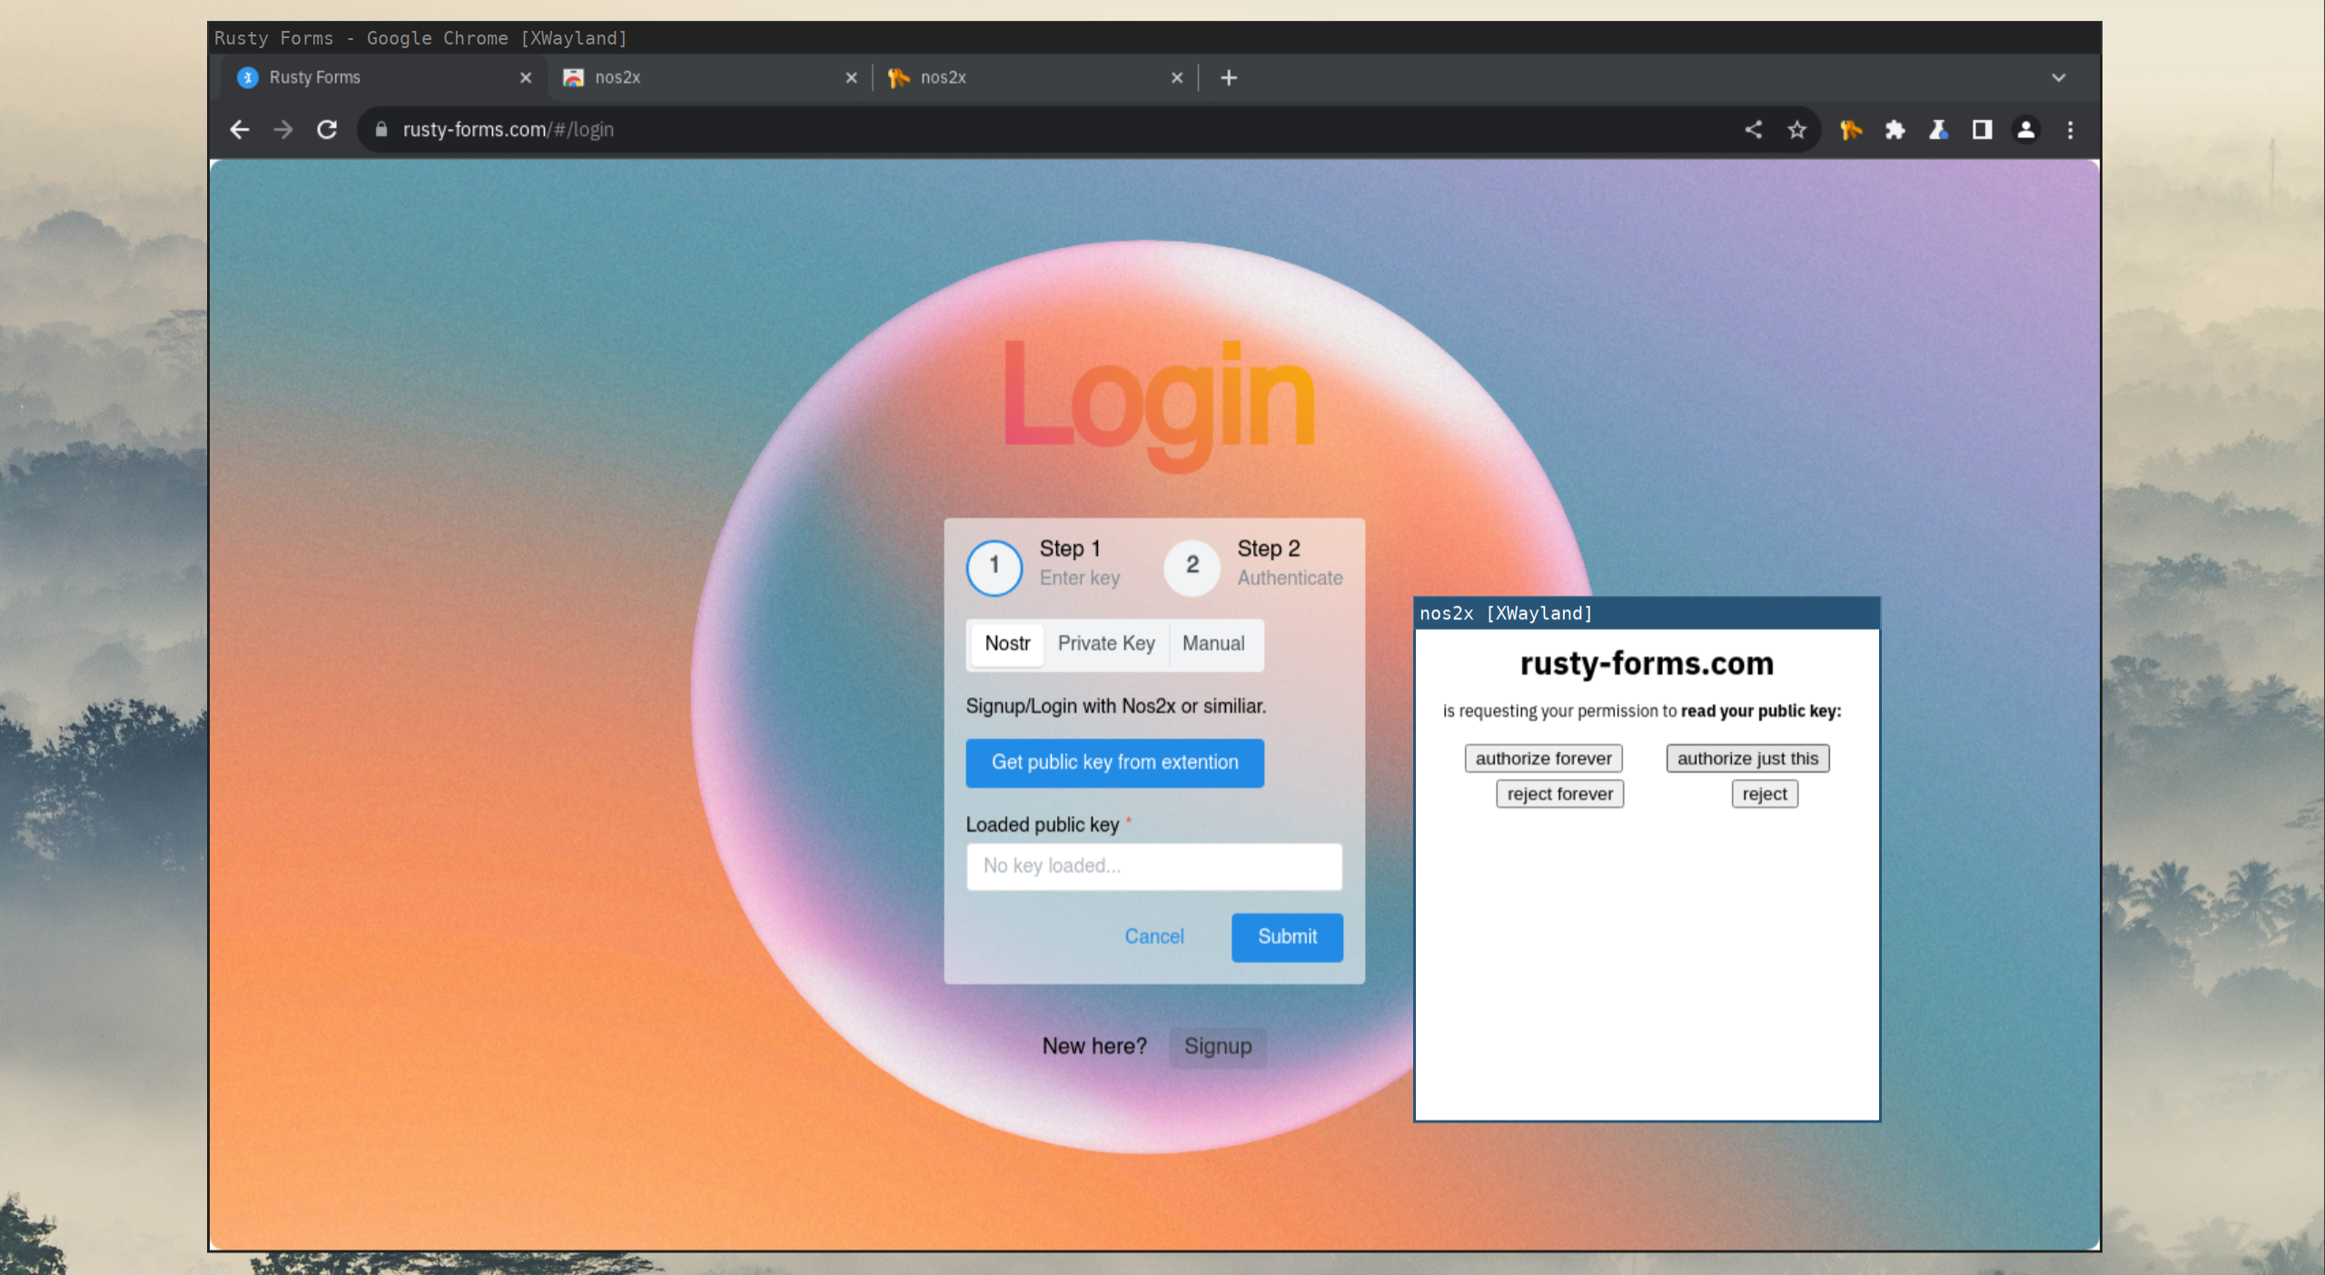Focus the Loaded public key field
Screen dimensions: 2325x1275
1153,866
